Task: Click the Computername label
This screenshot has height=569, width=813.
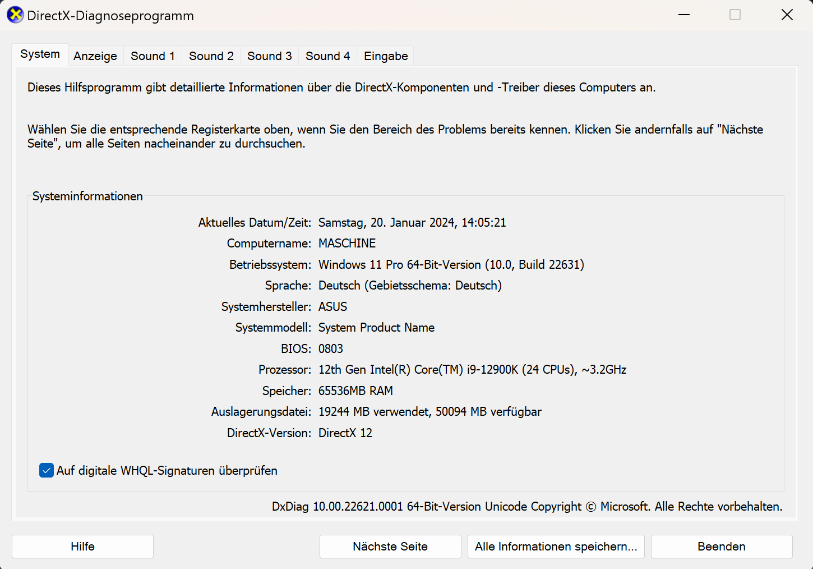Action: click(x=269, y=244)
